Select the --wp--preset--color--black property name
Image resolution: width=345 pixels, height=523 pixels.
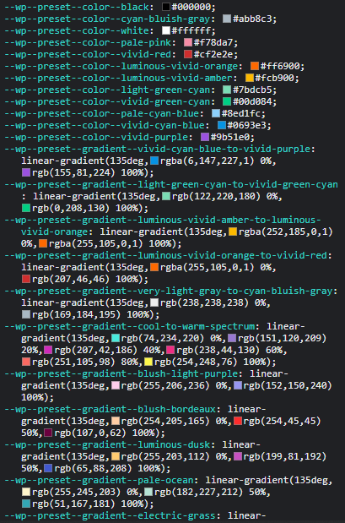[77, 7]
